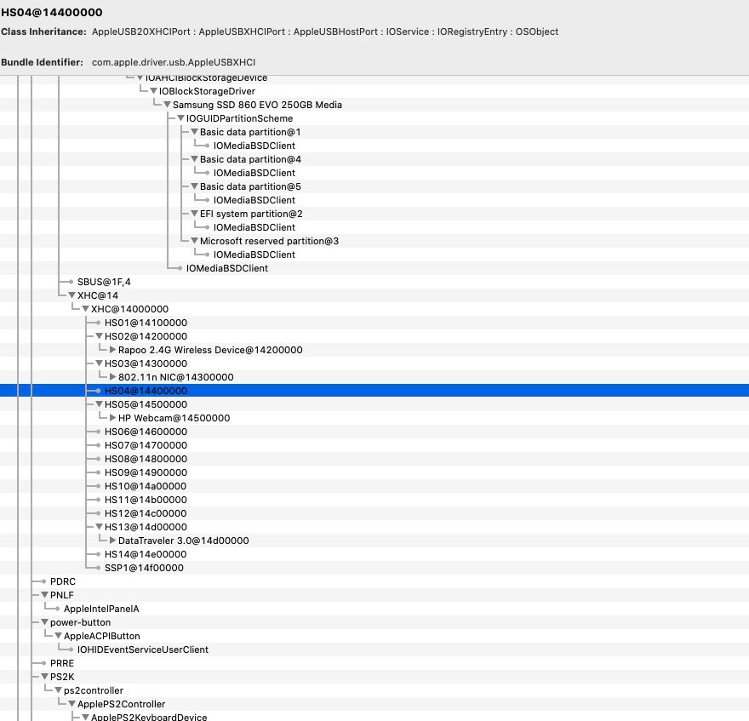Select the IOHIDEventServiceUserClient row

click(x=374, y=649)
